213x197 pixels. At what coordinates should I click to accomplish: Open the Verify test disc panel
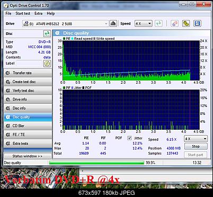tap(28, 91)
